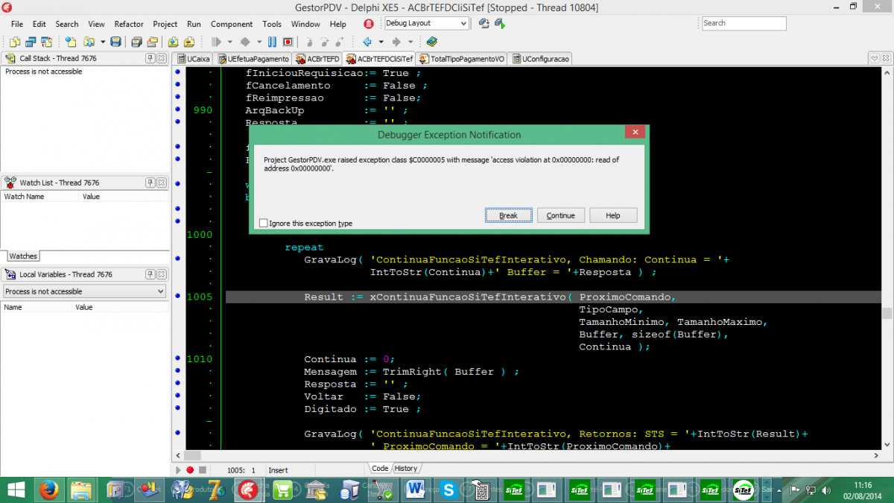
Task: Click the Pause program toolbar icon
Action: pos(272,42)
